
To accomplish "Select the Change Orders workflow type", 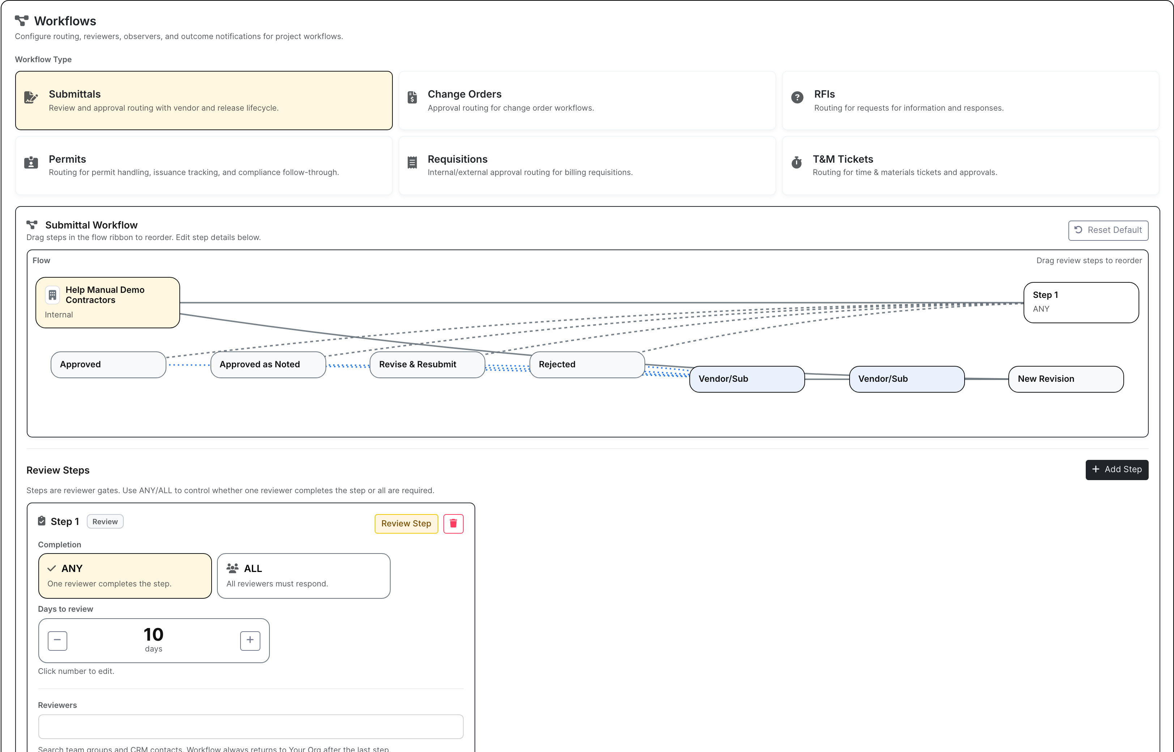I will [587, 101].
